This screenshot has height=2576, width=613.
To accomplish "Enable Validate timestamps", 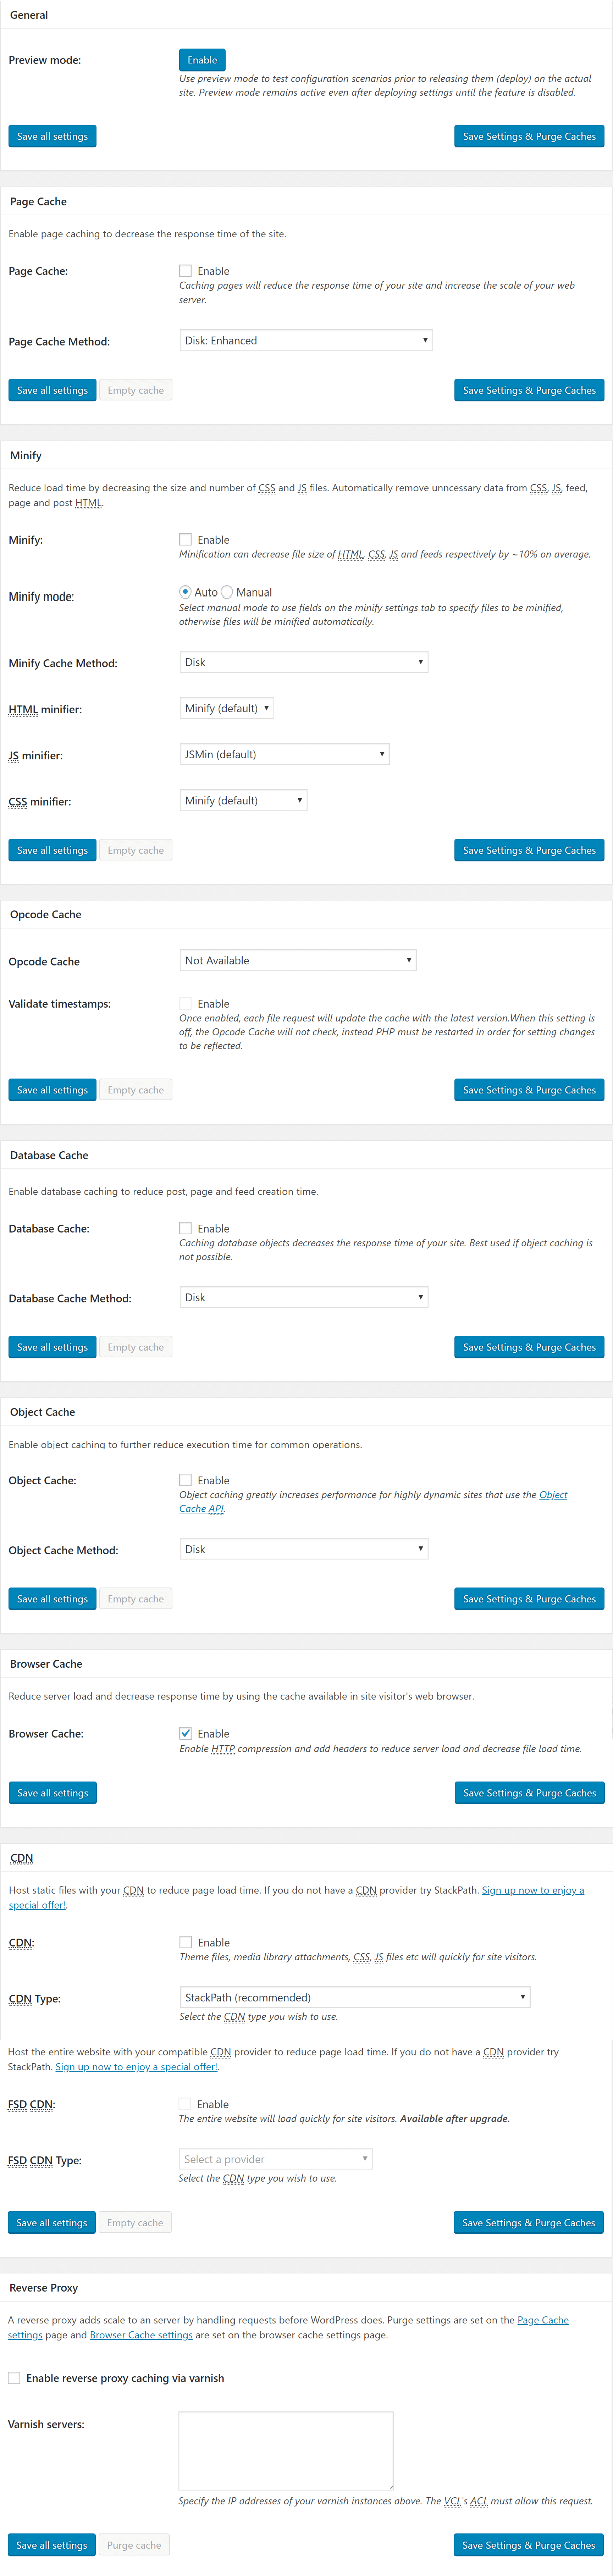I will tap(185, 1003).
